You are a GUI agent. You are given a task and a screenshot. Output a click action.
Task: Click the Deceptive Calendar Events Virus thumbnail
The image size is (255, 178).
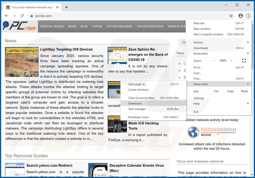98,170
